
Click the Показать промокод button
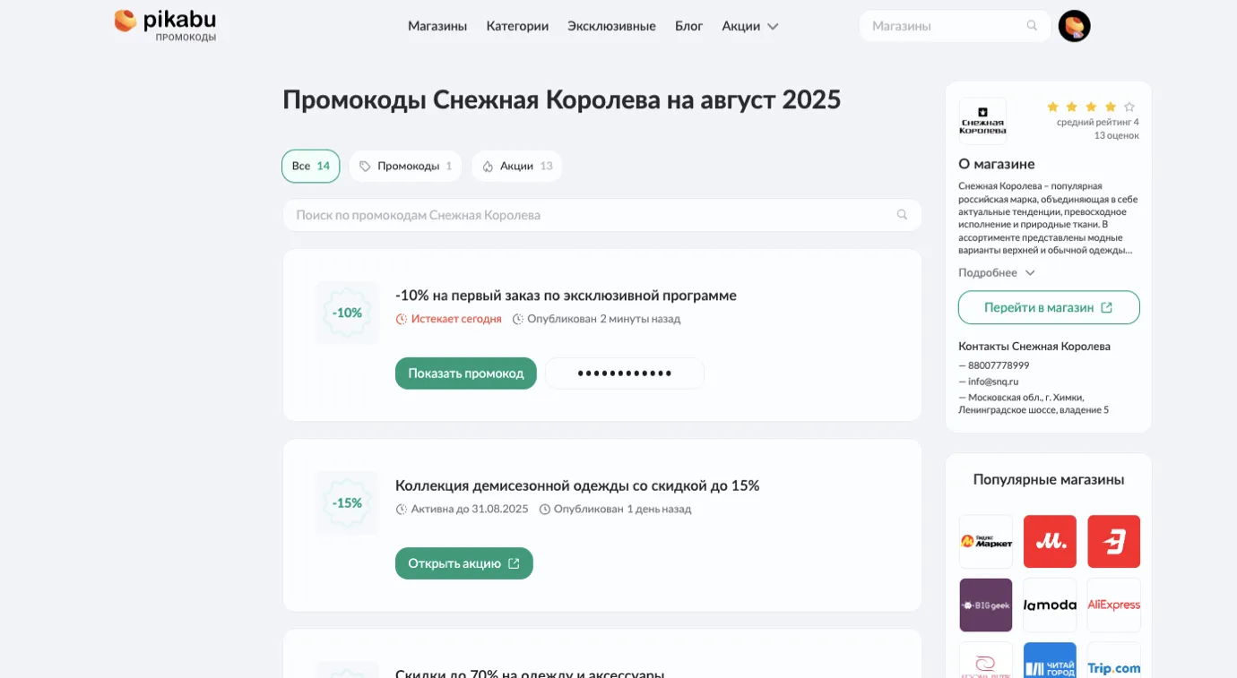coord(465,373)
